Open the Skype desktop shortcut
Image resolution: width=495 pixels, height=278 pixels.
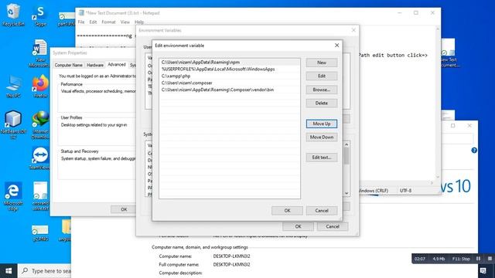(x=40, y=15)
